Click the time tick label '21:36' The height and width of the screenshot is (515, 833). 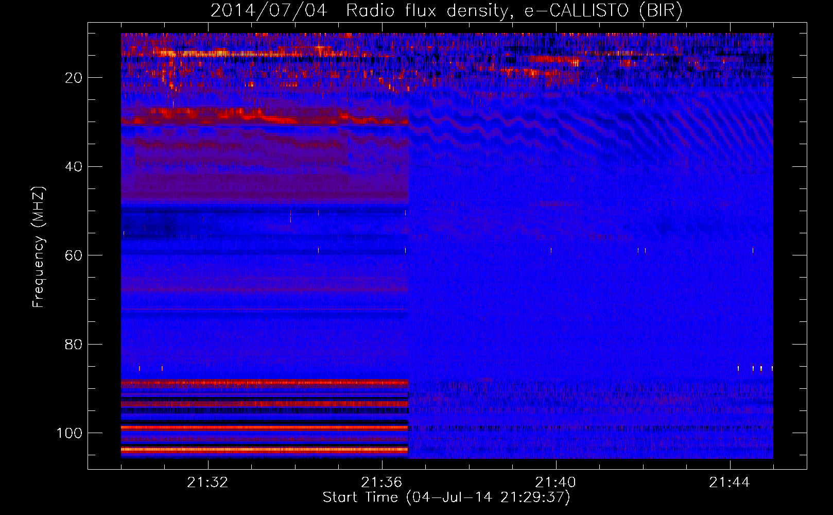click(381, 483)
